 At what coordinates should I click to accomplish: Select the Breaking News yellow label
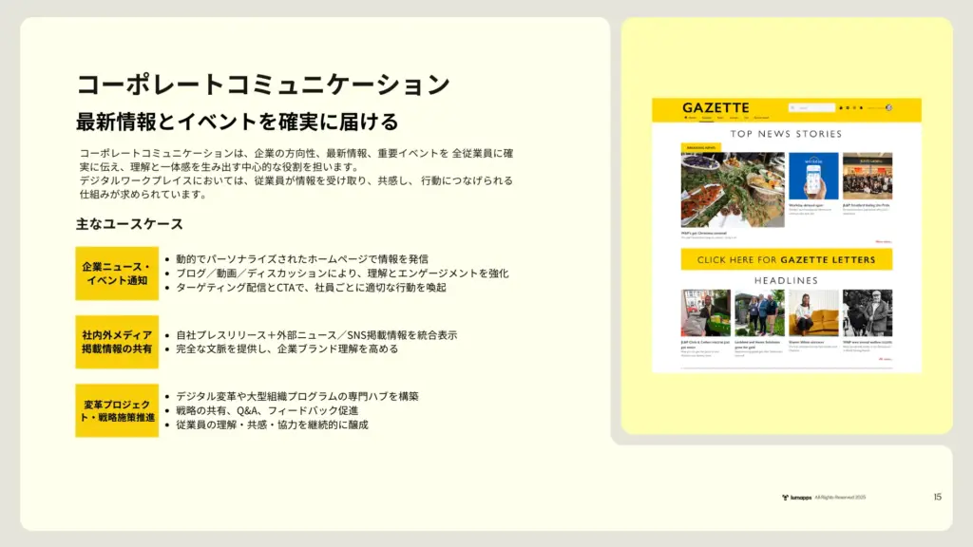coord(701,147)
